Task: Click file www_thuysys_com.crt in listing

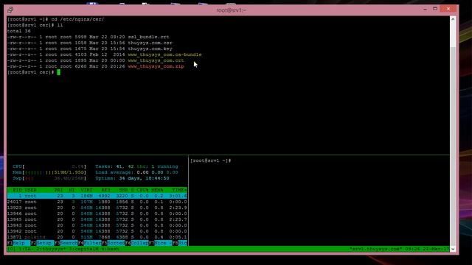Action: (156, 60)
